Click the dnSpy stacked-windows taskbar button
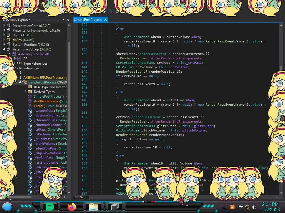This screenshot has height=213, width=285. pos(115,207)
